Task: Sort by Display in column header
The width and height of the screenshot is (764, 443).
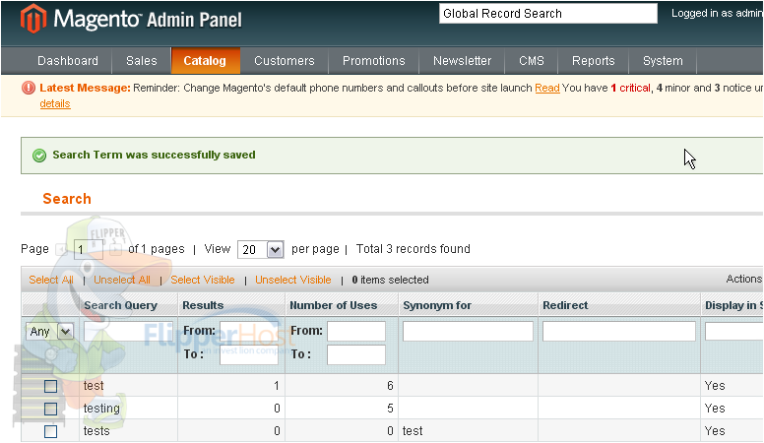Action: tap(733, 305)
